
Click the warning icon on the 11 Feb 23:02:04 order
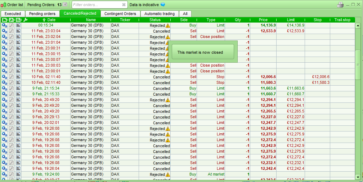(168, 37)
